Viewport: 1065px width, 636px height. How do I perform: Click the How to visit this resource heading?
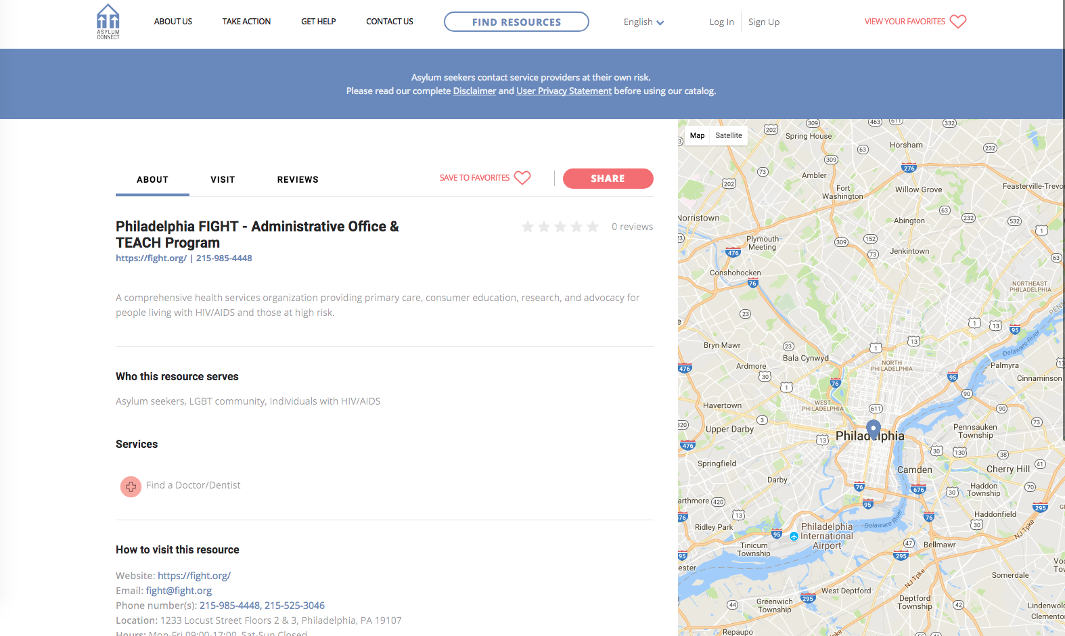click(x=177, y=550)
